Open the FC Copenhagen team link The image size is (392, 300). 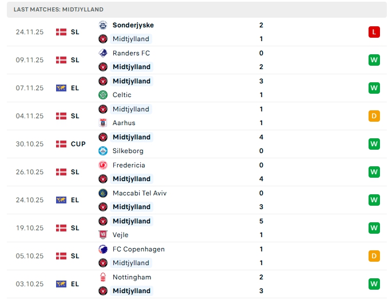point(138,249)
